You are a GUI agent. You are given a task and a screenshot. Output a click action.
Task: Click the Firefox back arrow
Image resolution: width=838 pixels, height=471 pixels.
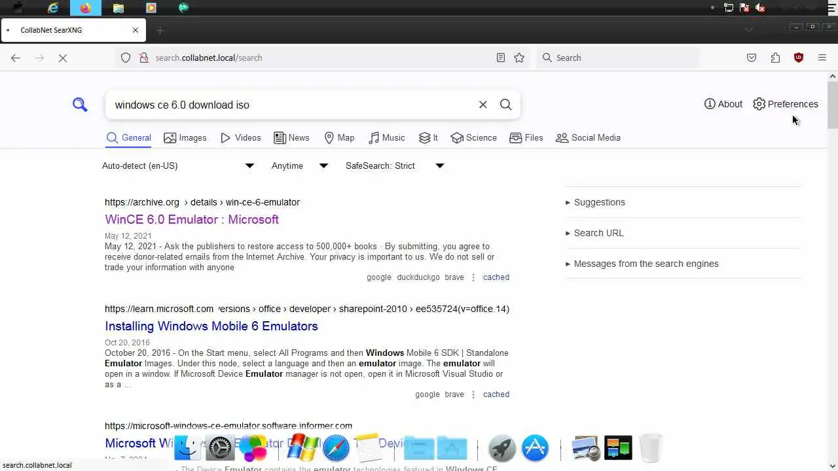[16, 58]
